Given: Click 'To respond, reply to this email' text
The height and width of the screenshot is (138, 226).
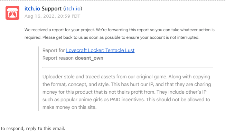Looking at the screenshot, I should click(x=33, y=128).
